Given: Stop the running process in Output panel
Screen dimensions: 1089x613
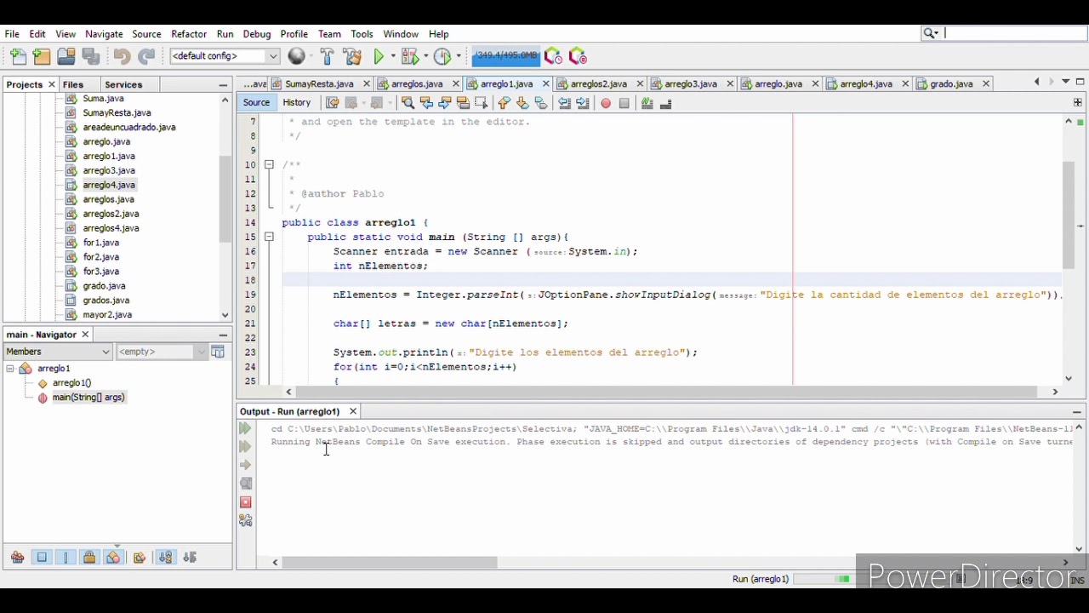Looking at the screenshot, I should click(246, 502).
